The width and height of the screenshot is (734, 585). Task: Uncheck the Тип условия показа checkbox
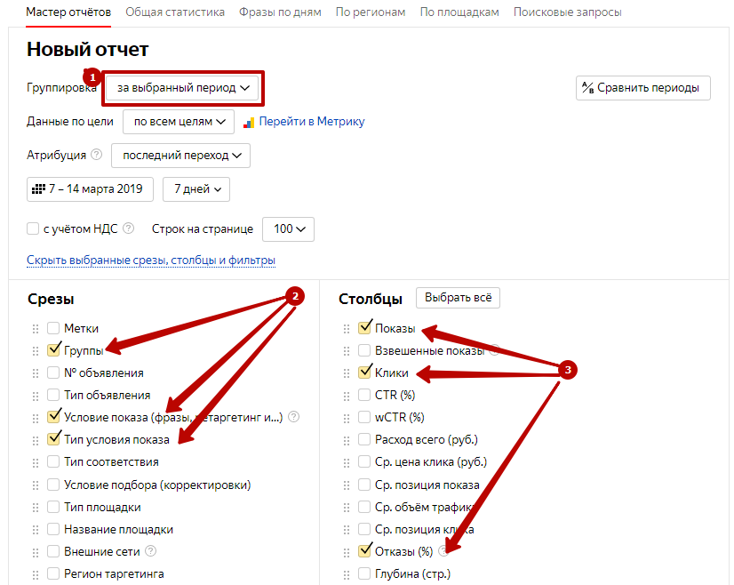53,439
